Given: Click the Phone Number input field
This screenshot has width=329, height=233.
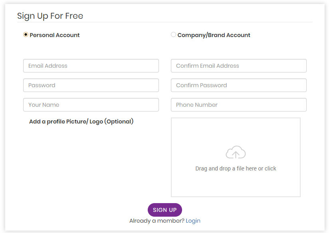Looking at the screenshot, I should (238, 105).
